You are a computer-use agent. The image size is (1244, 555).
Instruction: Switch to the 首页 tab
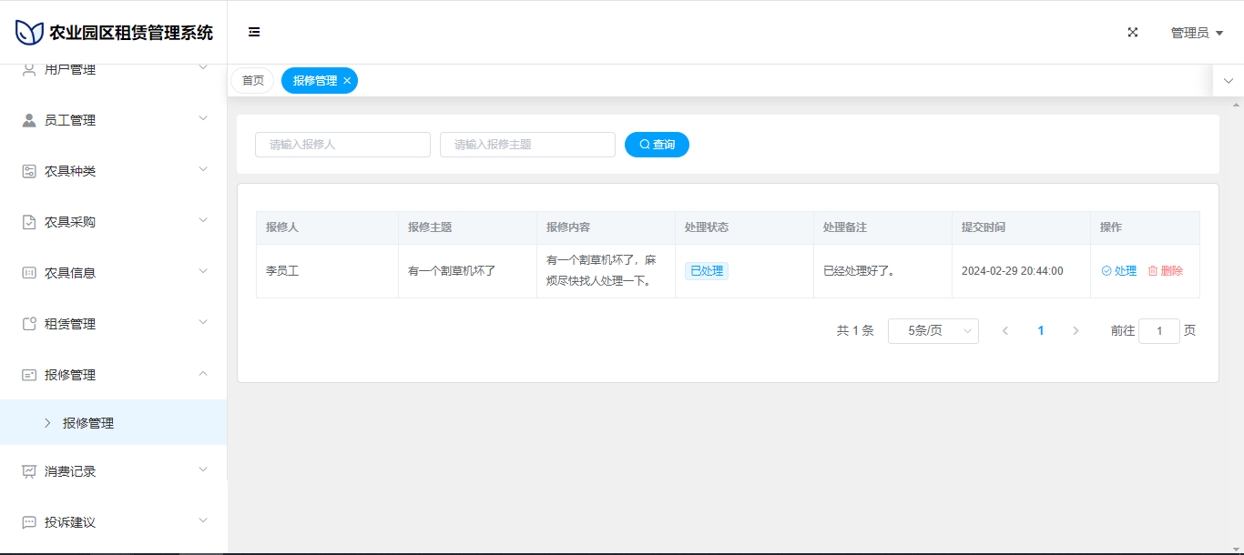coord(252,81)
